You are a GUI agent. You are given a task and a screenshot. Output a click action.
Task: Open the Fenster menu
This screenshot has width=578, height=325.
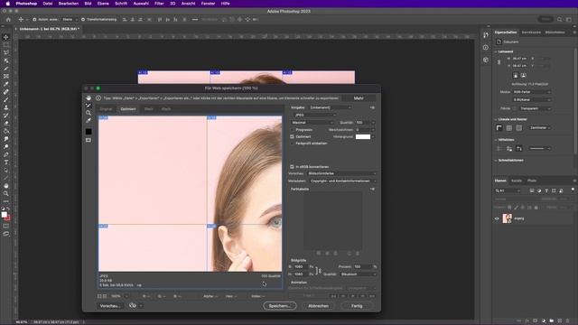208,4
